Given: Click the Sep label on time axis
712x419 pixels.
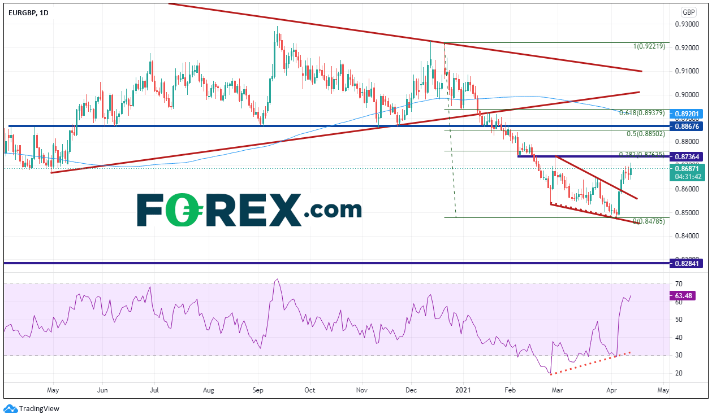Looking at the screenshot, I should click(258, 390).
